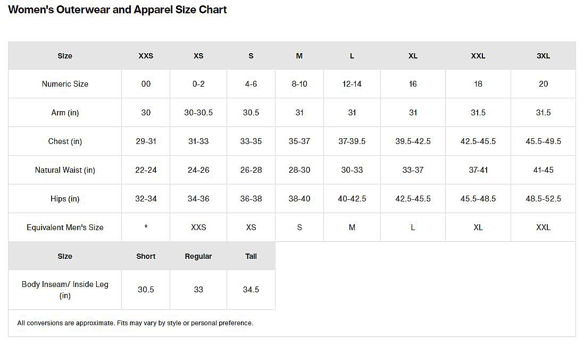The width and height of the screenshot is (584, 346).
Task: Click the Women's Outerwear and Apparel heading
Action: [118, 10]
